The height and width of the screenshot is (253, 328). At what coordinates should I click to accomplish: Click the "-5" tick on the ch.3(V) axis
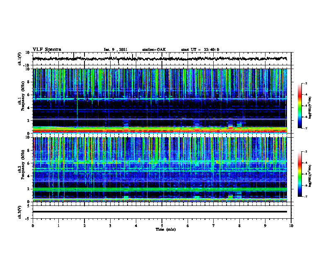coord(28,219)
